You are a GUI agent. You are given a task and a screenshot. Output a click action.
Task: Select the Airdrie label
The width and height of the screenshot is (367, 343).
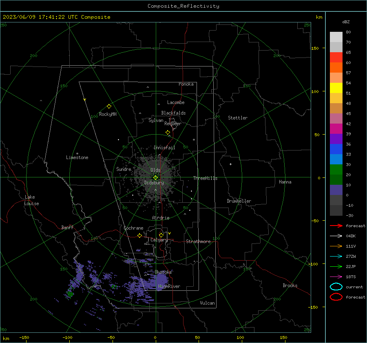point(161,218)
